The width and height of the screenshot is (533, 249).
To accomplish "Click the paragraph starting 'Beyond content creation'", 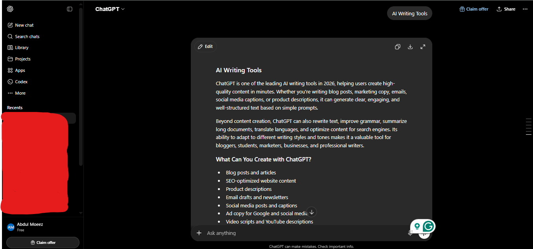I will 311,133.
